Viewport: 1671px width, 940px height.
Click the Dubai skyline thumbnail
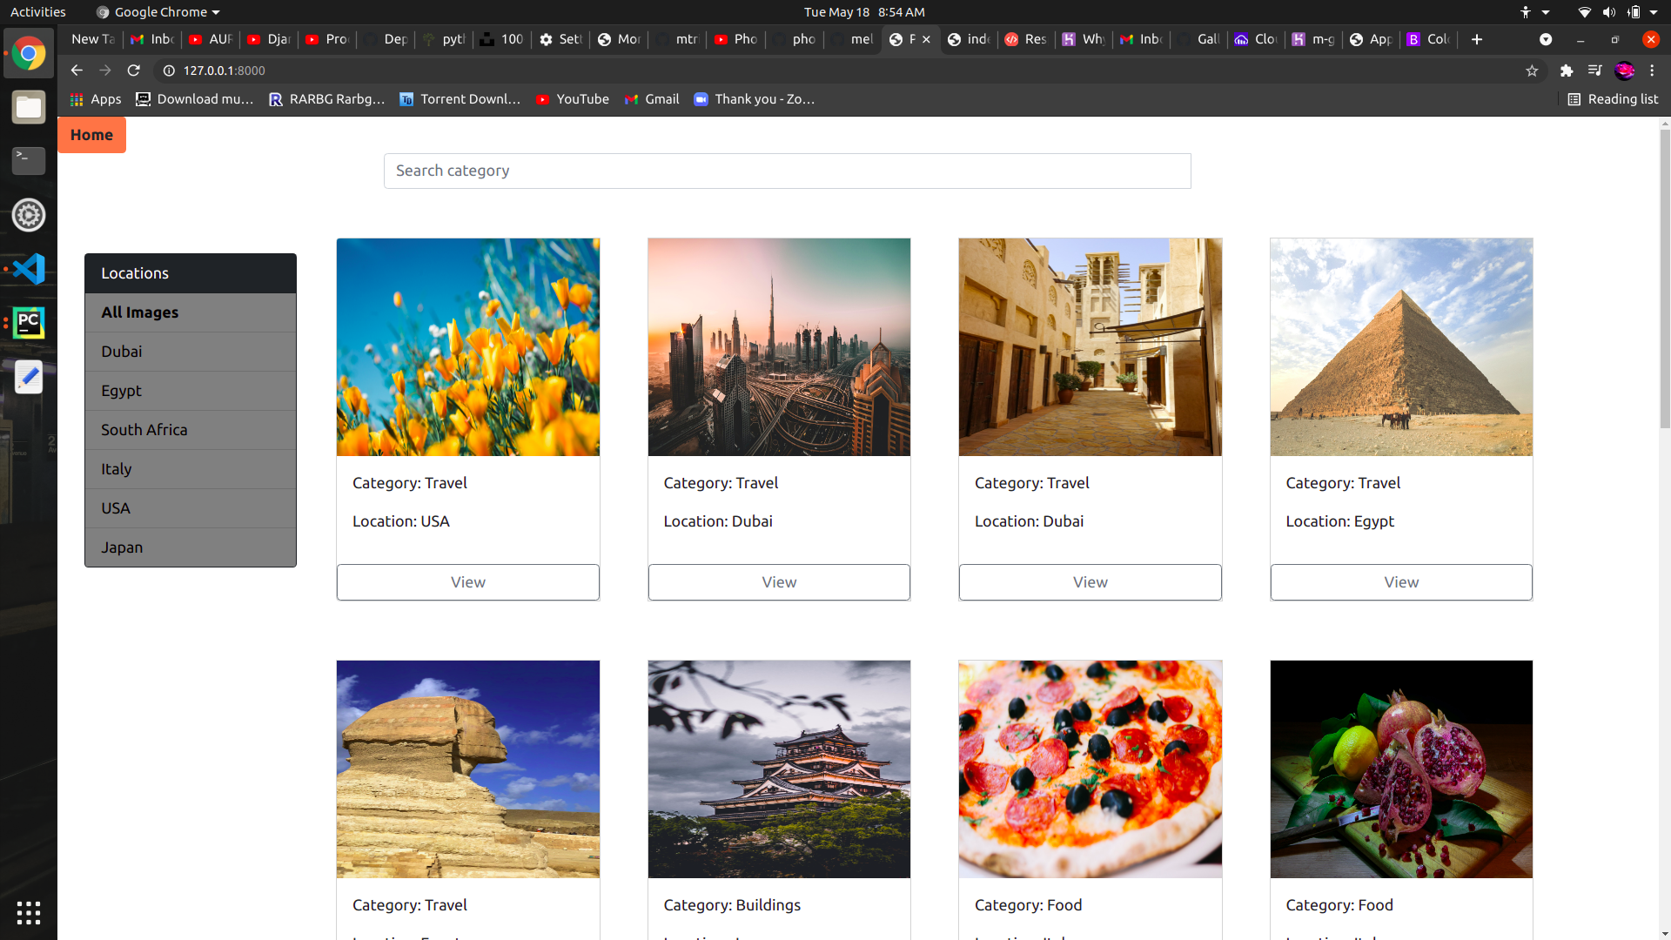779,347
